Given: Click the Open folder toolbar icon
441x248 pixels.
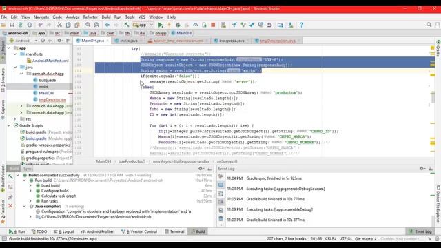Looking at the screenshot, I should [3, 25].
